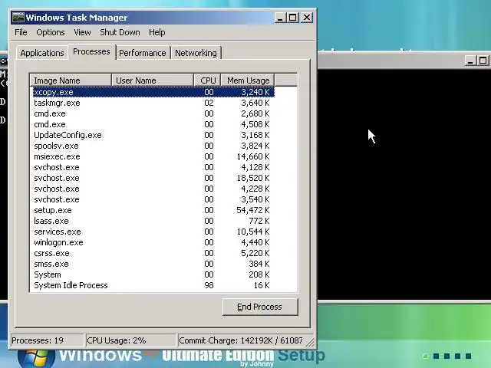Click the Task Manager resize grip corner
The width and height of the screenshot is (491, 368).
click(x=310, y=343)
